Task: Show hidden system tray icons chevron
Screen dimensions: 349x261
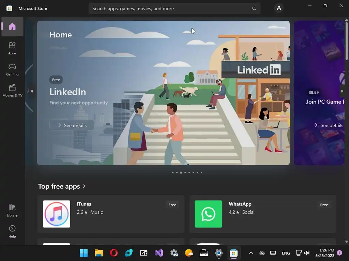Action: tap(251, 253)
